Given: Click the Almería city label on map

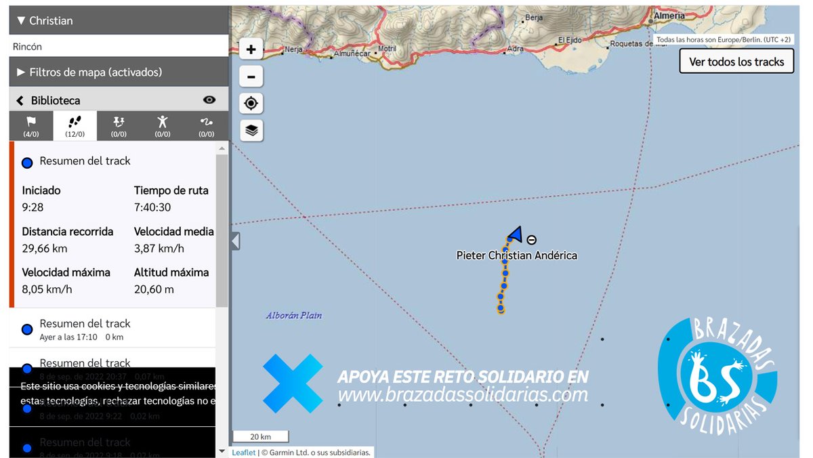Looking at the screenshot, I should pos(671,15).
